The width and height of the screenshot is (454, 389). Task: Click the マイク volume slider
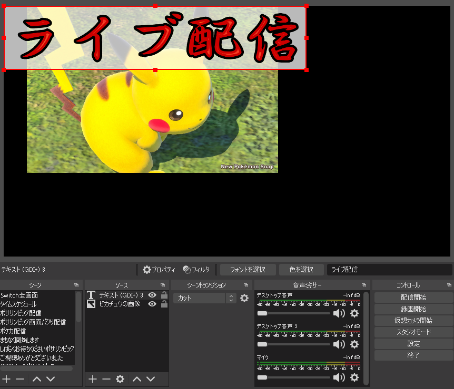click(293, 377)
